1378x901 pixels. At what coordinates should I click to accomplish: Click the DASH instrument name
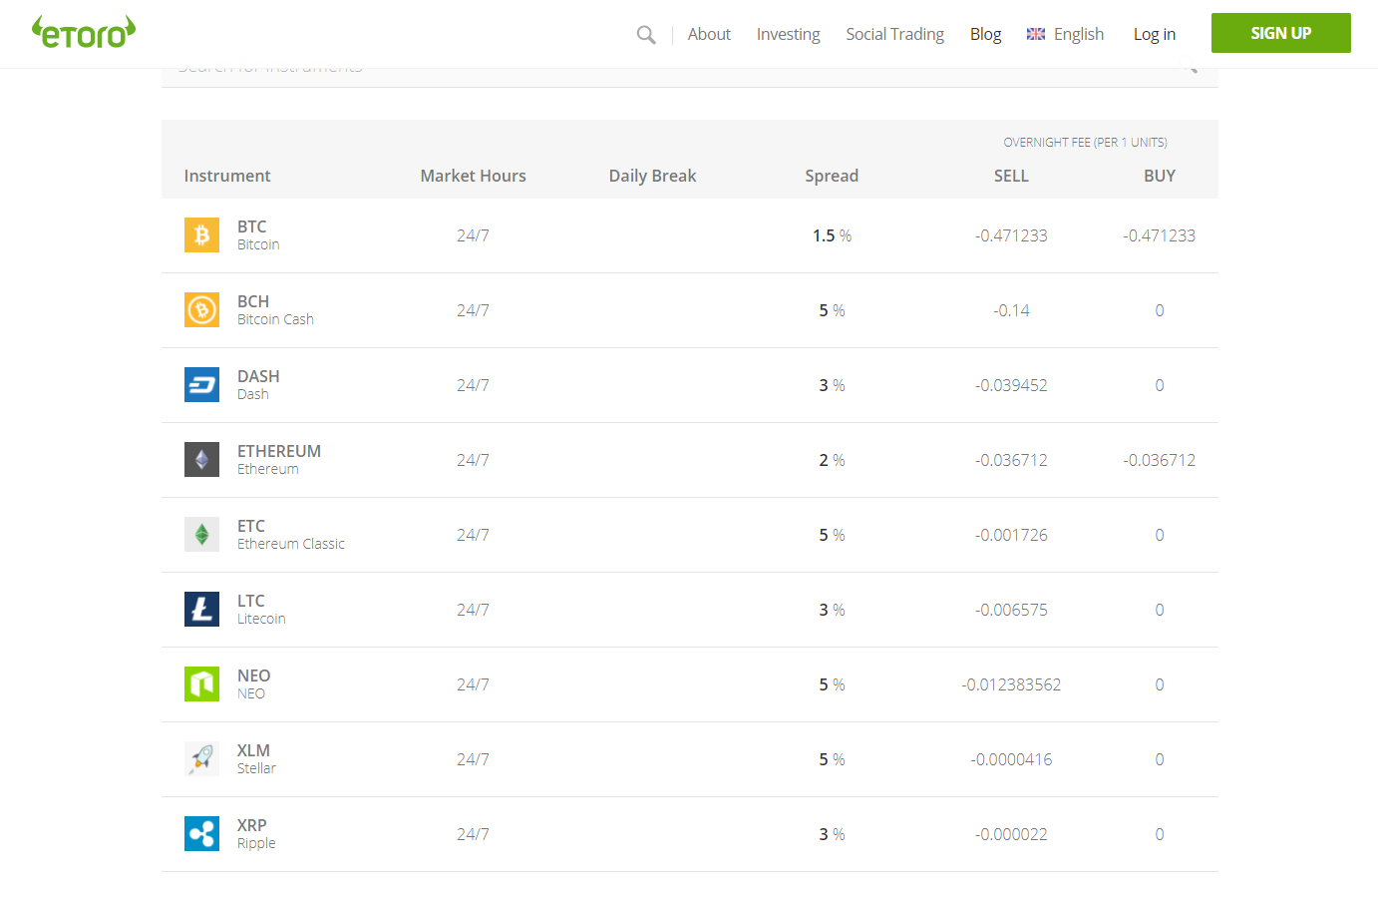[x=258, y=376]
